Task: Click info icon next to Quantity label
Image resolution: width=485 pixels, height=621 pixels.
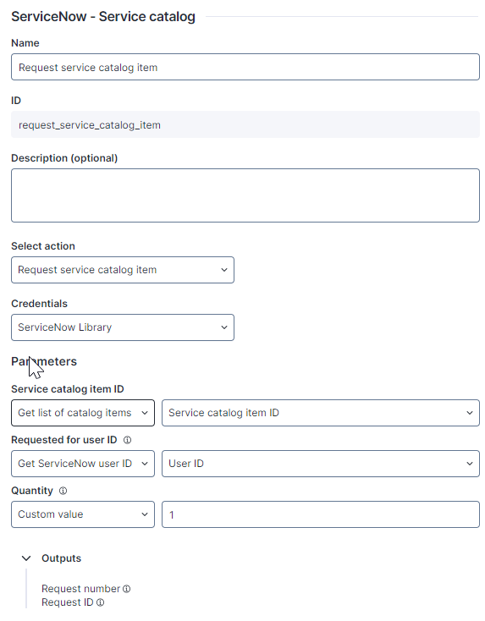Action: (x=63, y=491)
